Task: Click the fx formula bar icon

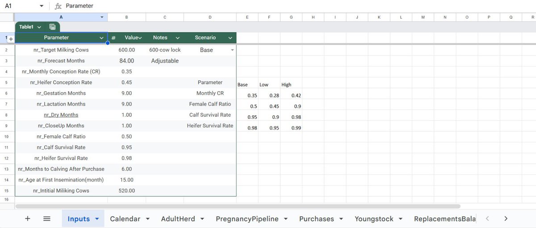Action: click(58, 6)
